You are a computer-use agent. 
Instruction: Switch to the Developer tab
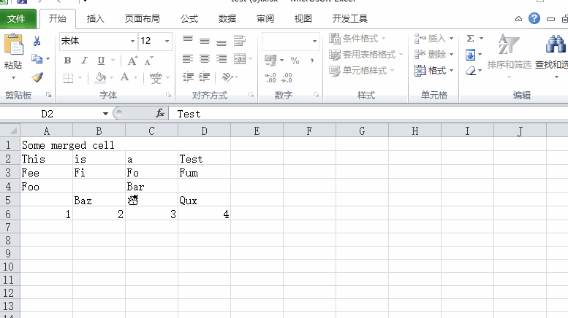point(350,19)
